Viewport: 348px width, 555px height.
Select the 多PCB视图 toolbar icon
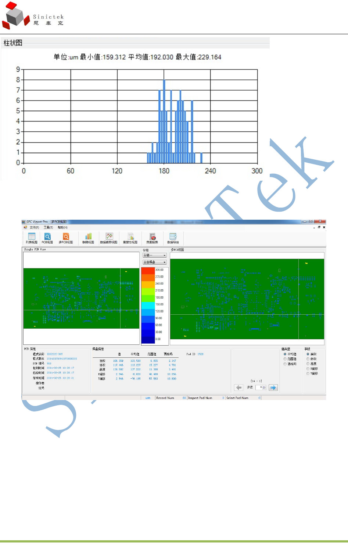point(66,238)
